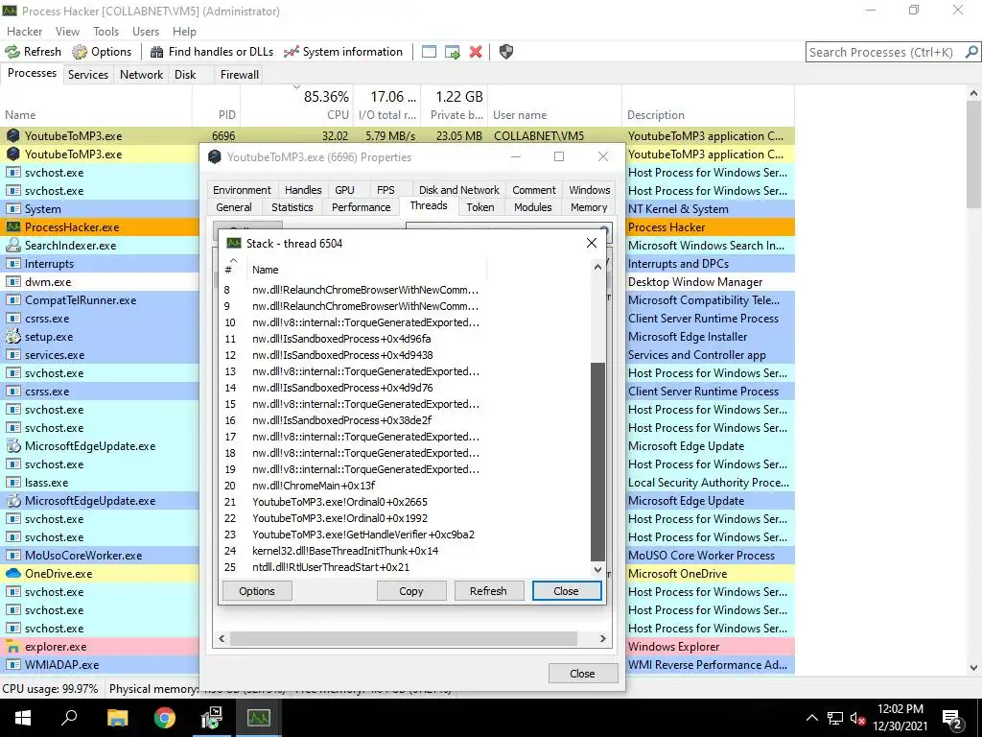Open taskbar search

click(x=69, y=718)
